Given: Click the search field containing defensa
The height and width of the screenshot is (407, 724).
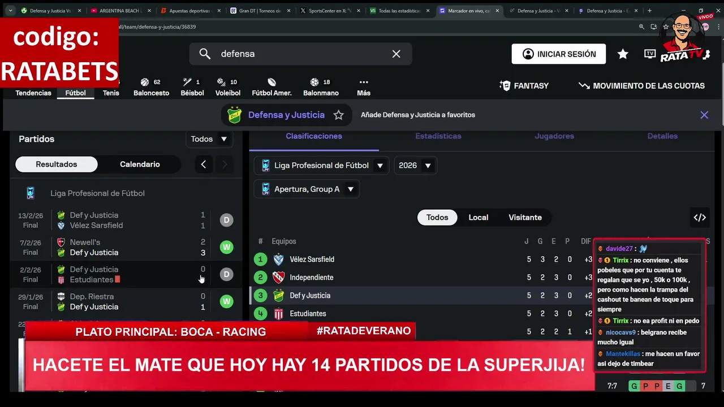Looking at the screenshot, I should tap(300, 54).
